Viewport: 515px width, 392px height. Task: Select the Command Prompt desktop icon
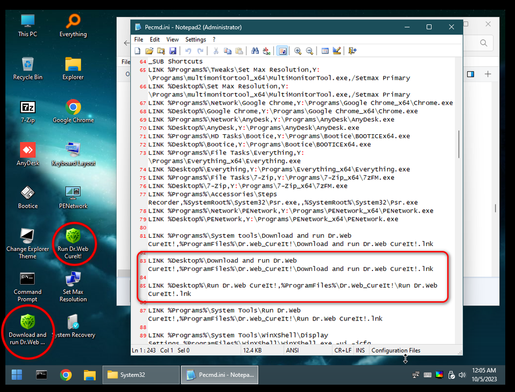[x=27, y=287]
